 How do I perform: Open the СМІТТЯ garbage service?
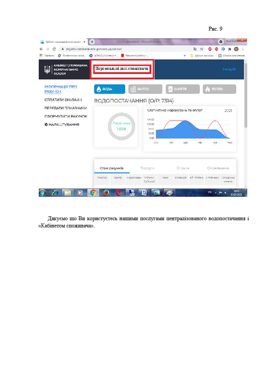pos(182,89)
